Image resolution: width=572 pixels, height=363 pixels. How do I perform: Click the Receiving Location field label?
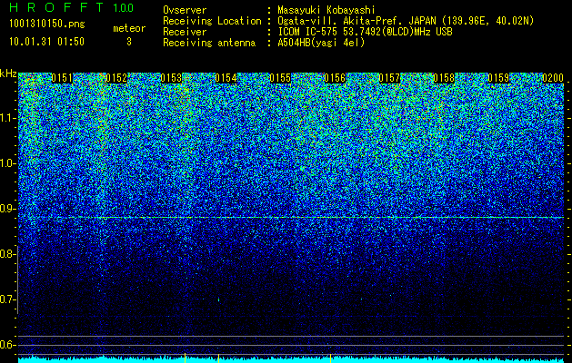click(x=212, y=21)
